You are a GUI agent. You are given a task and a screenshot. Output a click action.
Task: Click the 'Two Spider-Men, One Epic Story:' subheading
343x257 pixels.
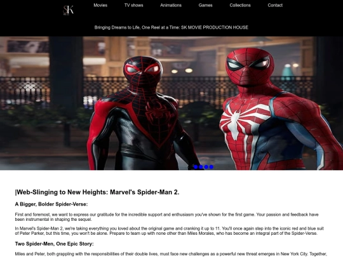[54, 244]
